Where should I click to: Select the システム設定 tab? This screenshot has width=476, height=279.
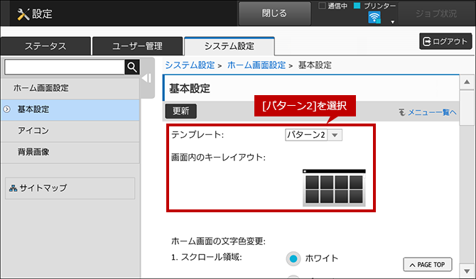(x=229, y=46)
